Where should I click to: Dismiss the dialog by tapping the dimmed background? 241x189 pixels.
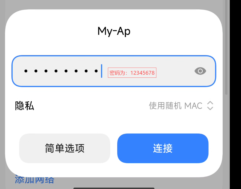click(x=114, y=5)
